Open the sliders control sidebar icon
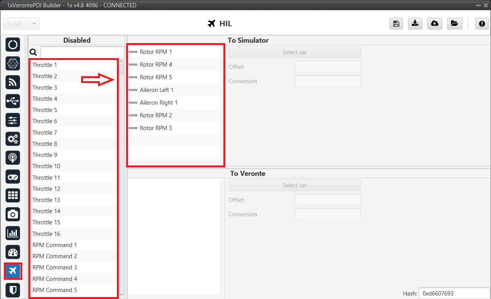491x299 pixels. click(13, 120)
